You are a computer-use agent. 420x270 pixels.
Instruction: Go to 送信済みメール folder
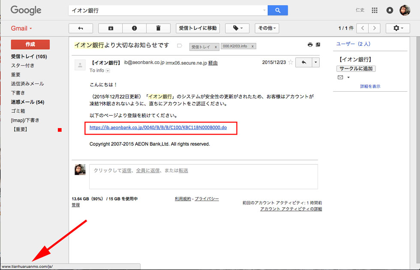[27, 84]
